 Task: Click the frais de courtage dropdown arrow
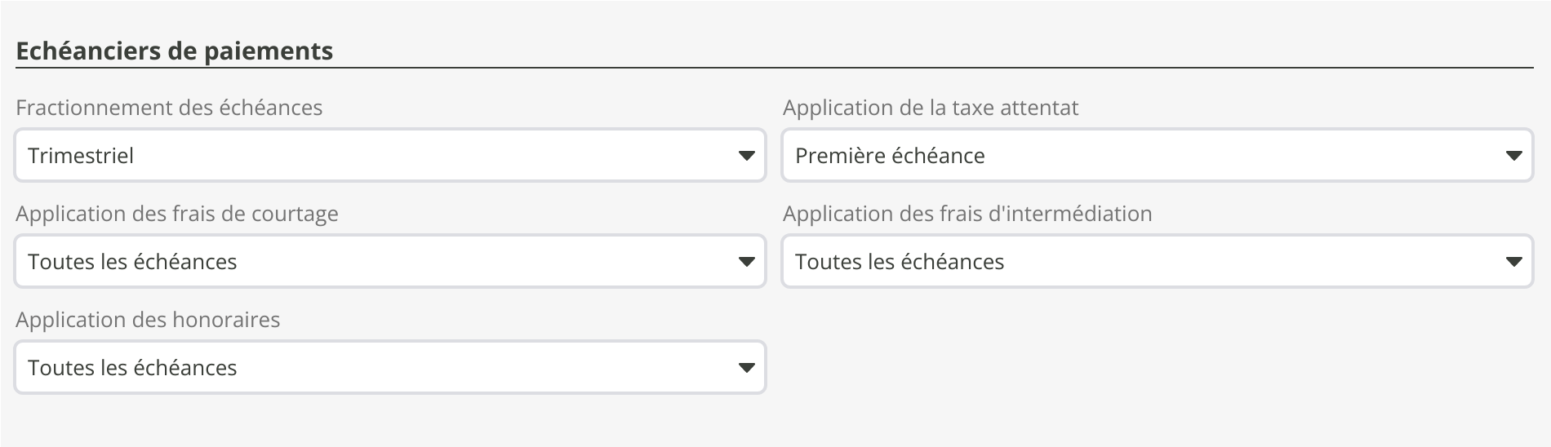pyautogui.click(x=746, y=262)
